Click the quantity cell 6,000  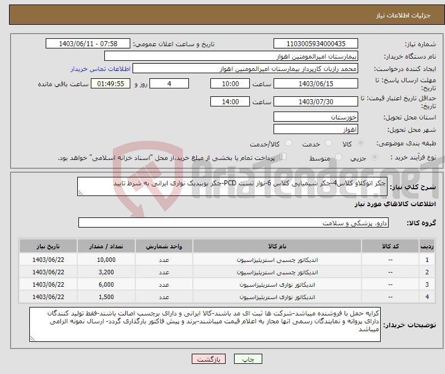(x=106, y=285)
